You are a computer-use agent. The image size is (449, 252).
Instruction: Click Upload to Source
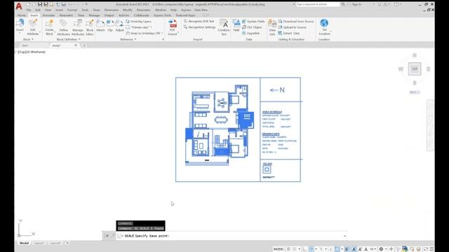pyautogui.click(x=293, y=27)
